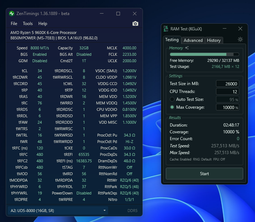Toggle theme with the sun icon
The image size is (255, 222).
(240, 40)
